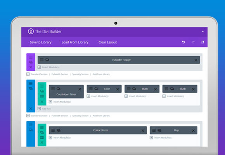
Task: Clone the green row containing Countdown Timer
Action: (42, 91)
